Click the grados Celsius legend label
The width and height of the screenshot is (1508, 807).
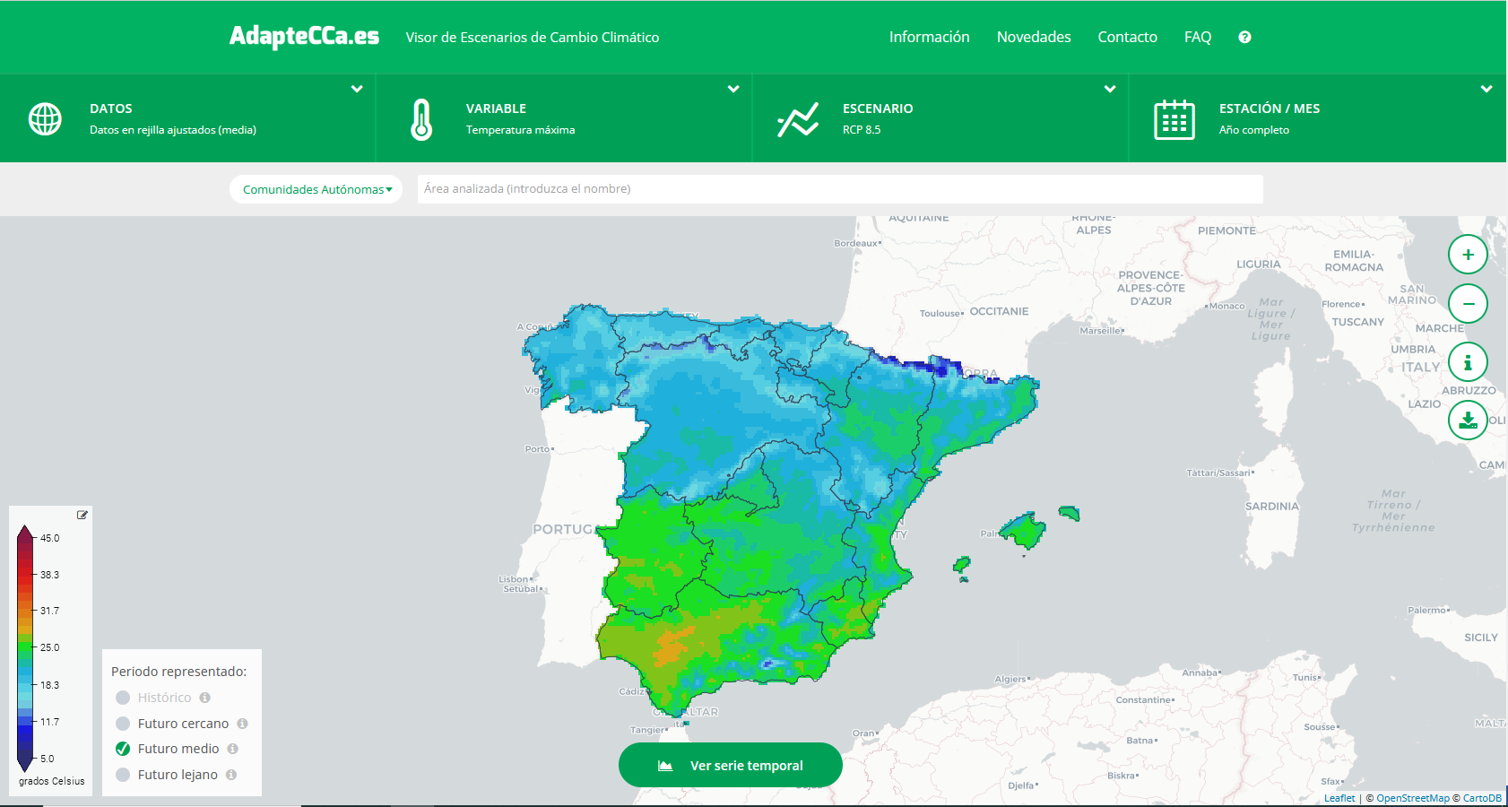click(x=52, y=781)
